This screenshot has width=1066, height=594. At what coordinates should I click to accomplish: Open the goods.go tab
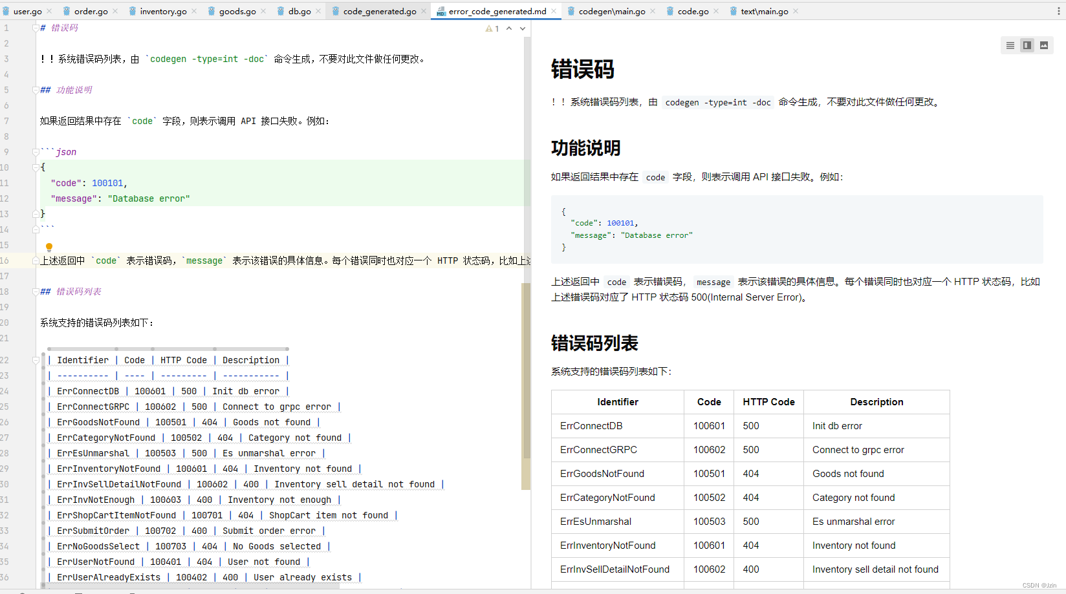(237, 11)
